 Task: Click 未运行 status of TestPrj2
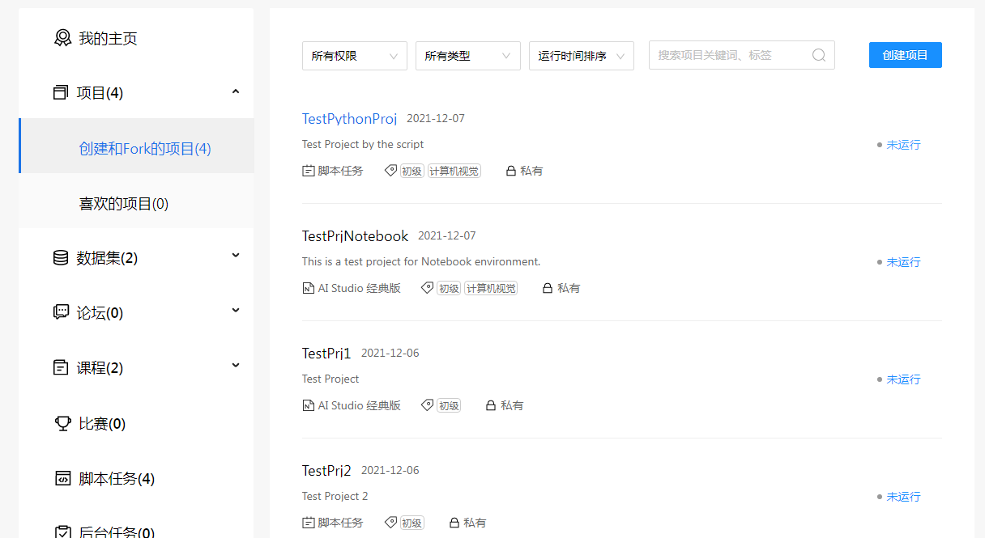coord(903,497)
